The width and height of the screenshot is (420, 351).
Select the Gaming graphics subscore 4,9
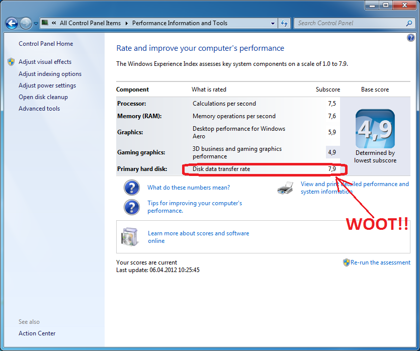[x=332, y=152]
